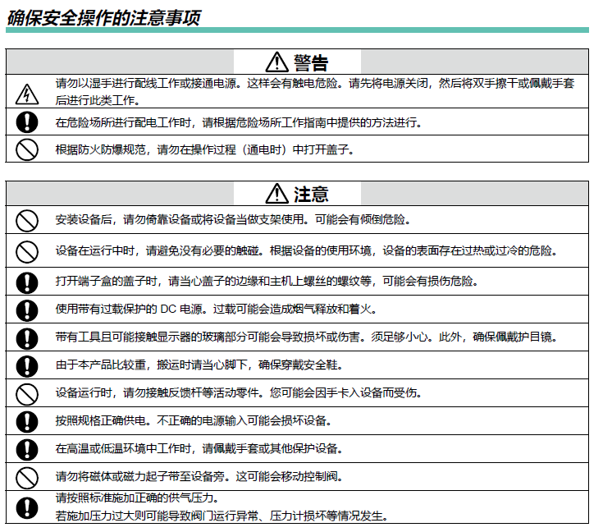Click the mandatory icon for 高温或低温环境 row
The image size is (603, 532).
[28, 449]
